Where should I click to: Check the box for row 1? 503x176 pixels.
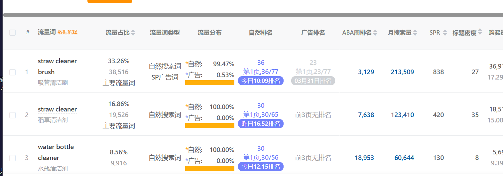[x=13, y=72]
